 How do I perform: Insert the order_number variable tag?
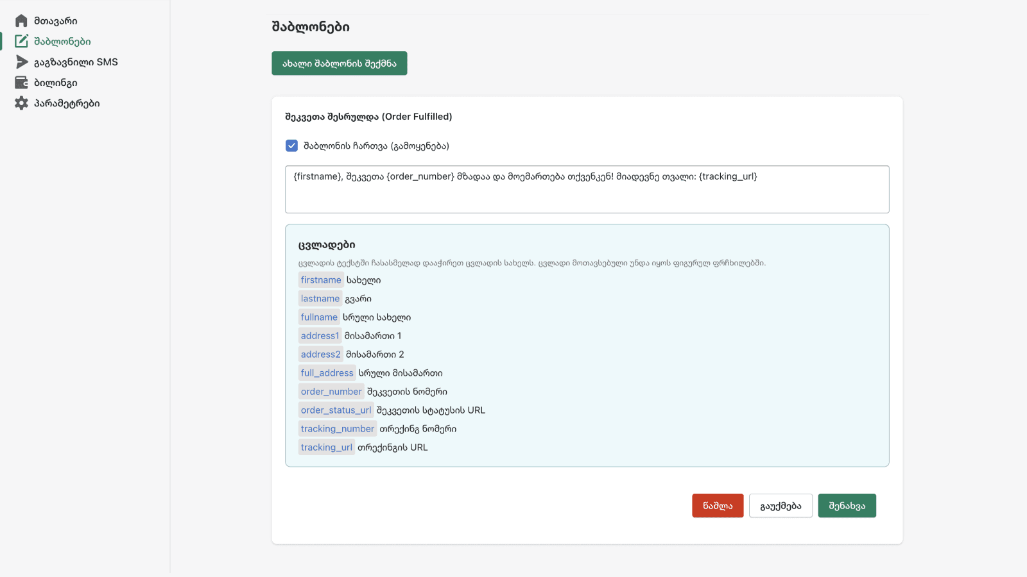coord(331,392)
